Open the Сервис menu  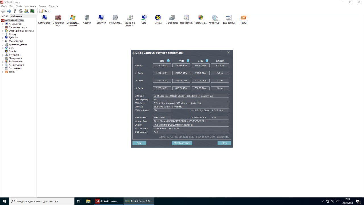pyautogui.click(x=43, y=6)
